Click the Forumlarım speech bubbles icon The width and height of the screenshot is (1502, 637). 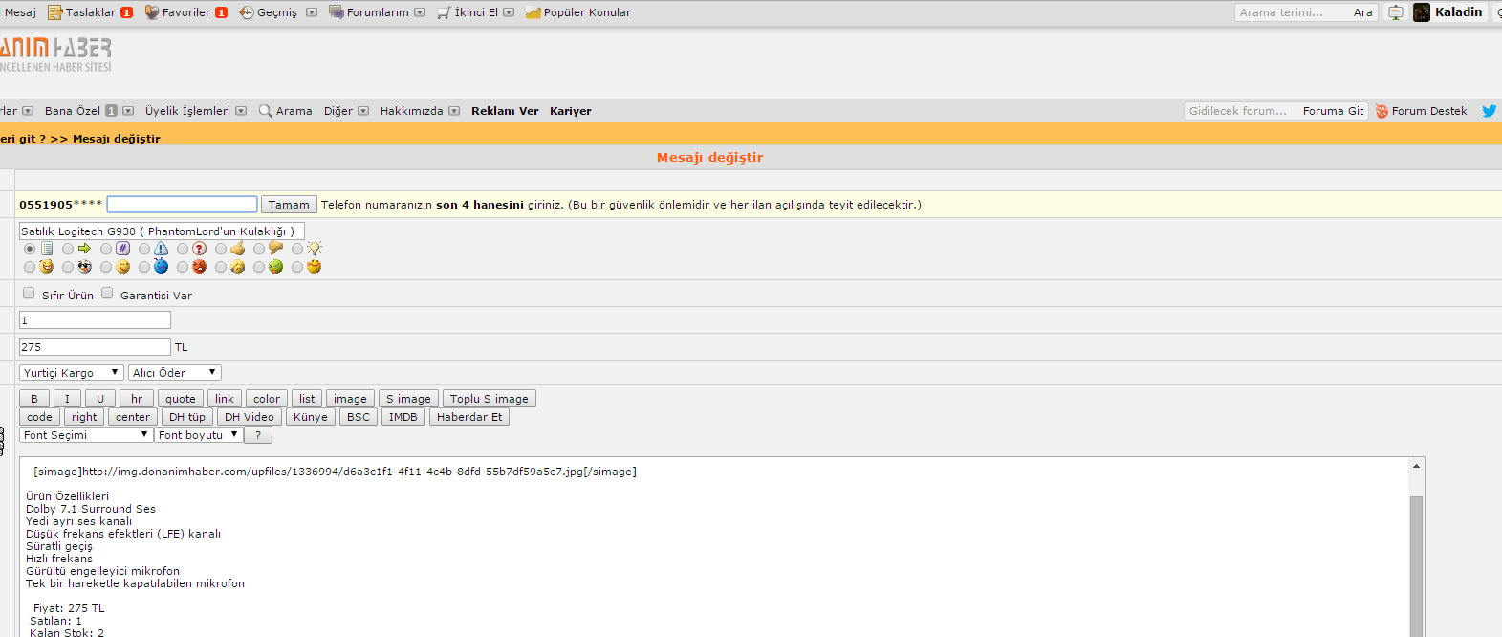(x=337, y=12)
